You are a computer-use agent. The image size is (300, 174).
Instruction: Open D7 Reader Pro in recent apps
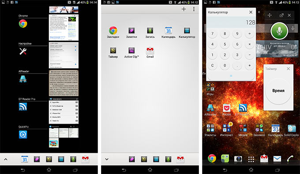point(23,107)
